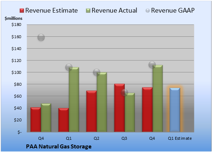Screen dimensions: 212x152
Task: Select the red estimate bar for Q2
Action: (92, 111)
